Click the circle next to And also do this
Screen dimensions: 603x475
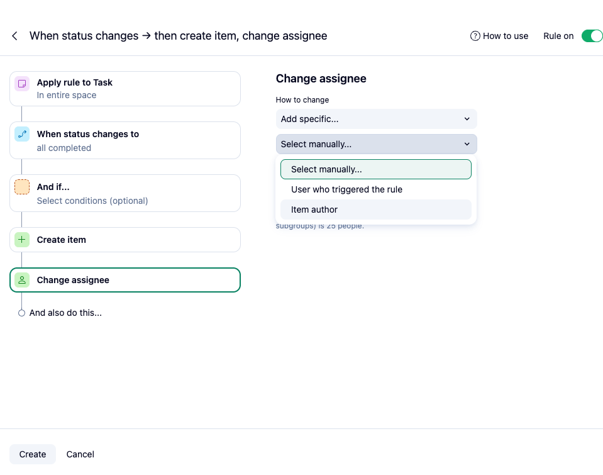[x=21, y=313]
